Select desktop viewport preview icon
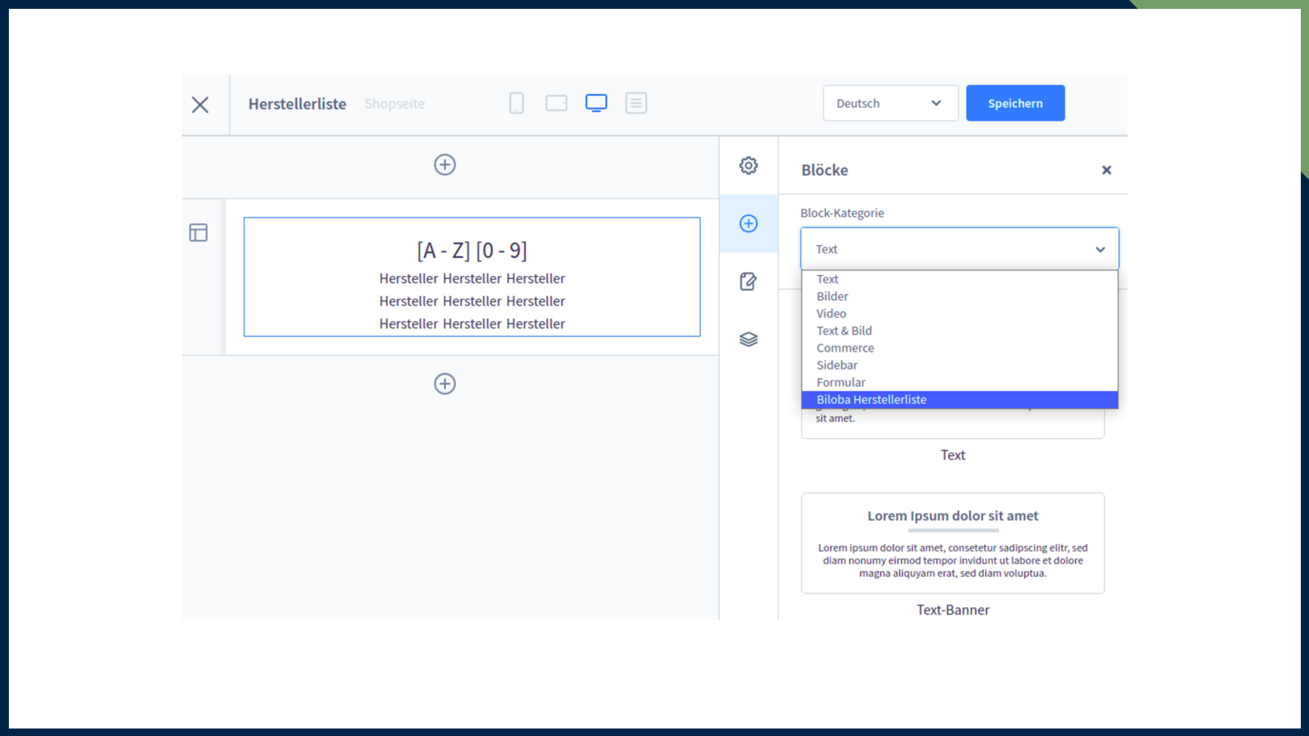Viewport: 1309px width, 736px height. pos(596,104)
